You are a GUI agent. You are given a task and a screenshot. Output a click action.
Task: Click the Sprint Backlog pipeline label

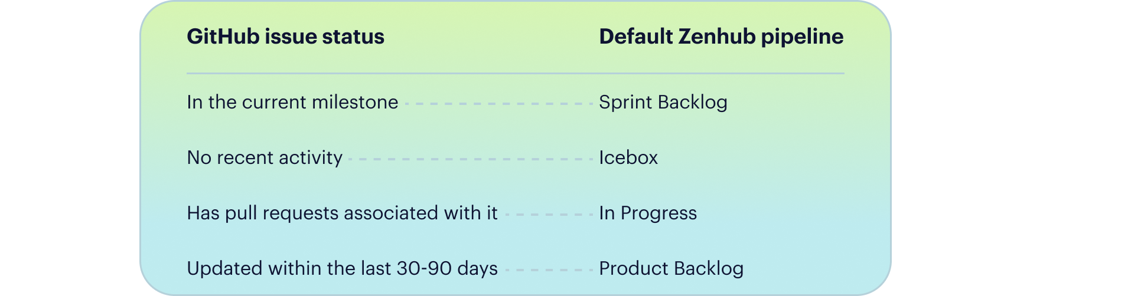point(663,102)
